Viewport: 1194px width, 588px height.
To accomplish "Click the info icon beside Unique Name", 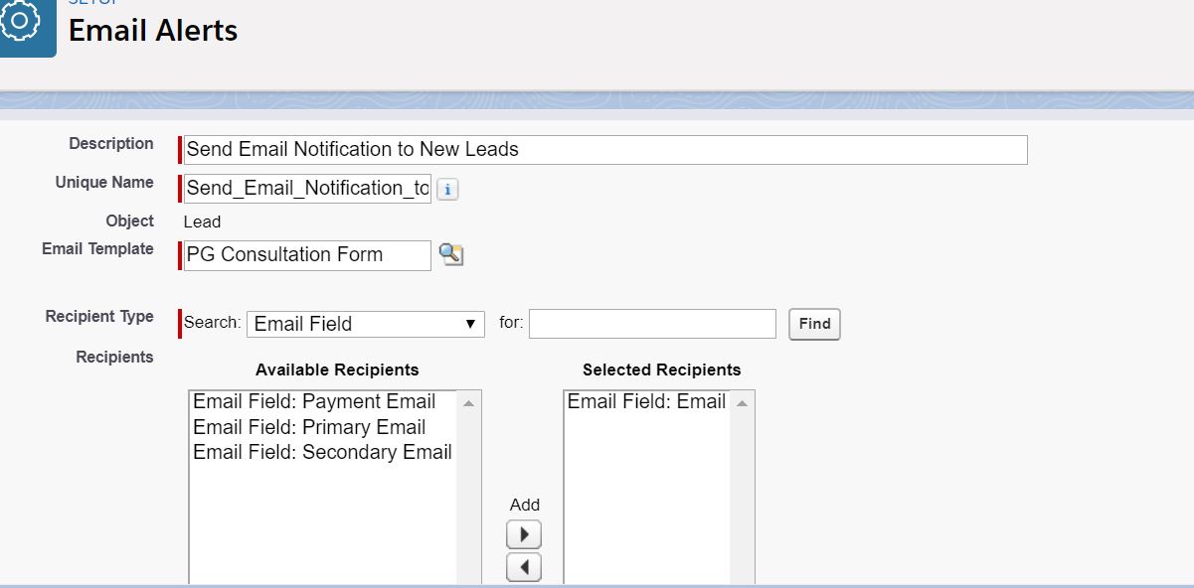I will 447,189.
